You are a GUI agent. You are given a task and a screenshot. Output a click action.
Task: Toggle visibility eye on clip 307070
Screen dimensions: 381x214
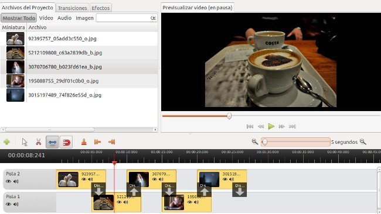pyautogui.click(x=154, y=180)
